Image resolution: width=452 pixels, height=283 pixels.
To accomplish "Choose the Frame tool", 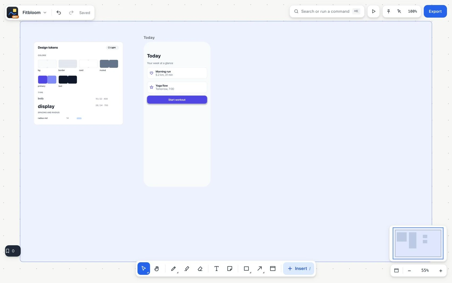I will [x=273, y=269].
